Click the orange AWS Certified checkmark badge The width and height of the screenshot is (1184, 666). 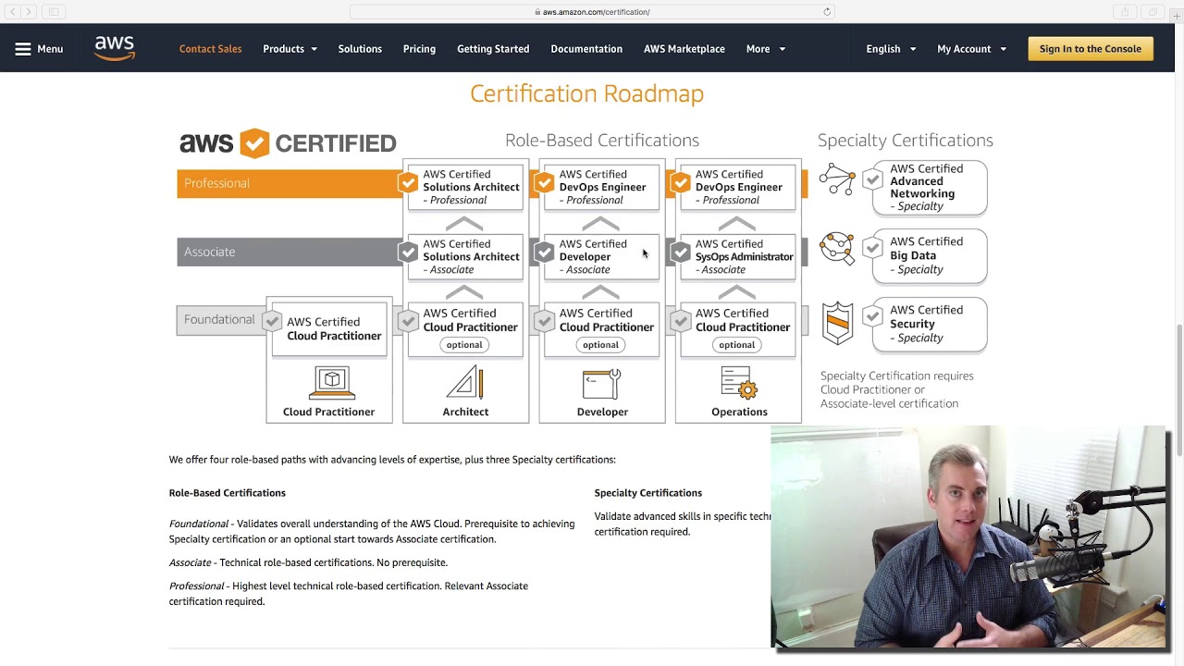click(x=254, y=143)
